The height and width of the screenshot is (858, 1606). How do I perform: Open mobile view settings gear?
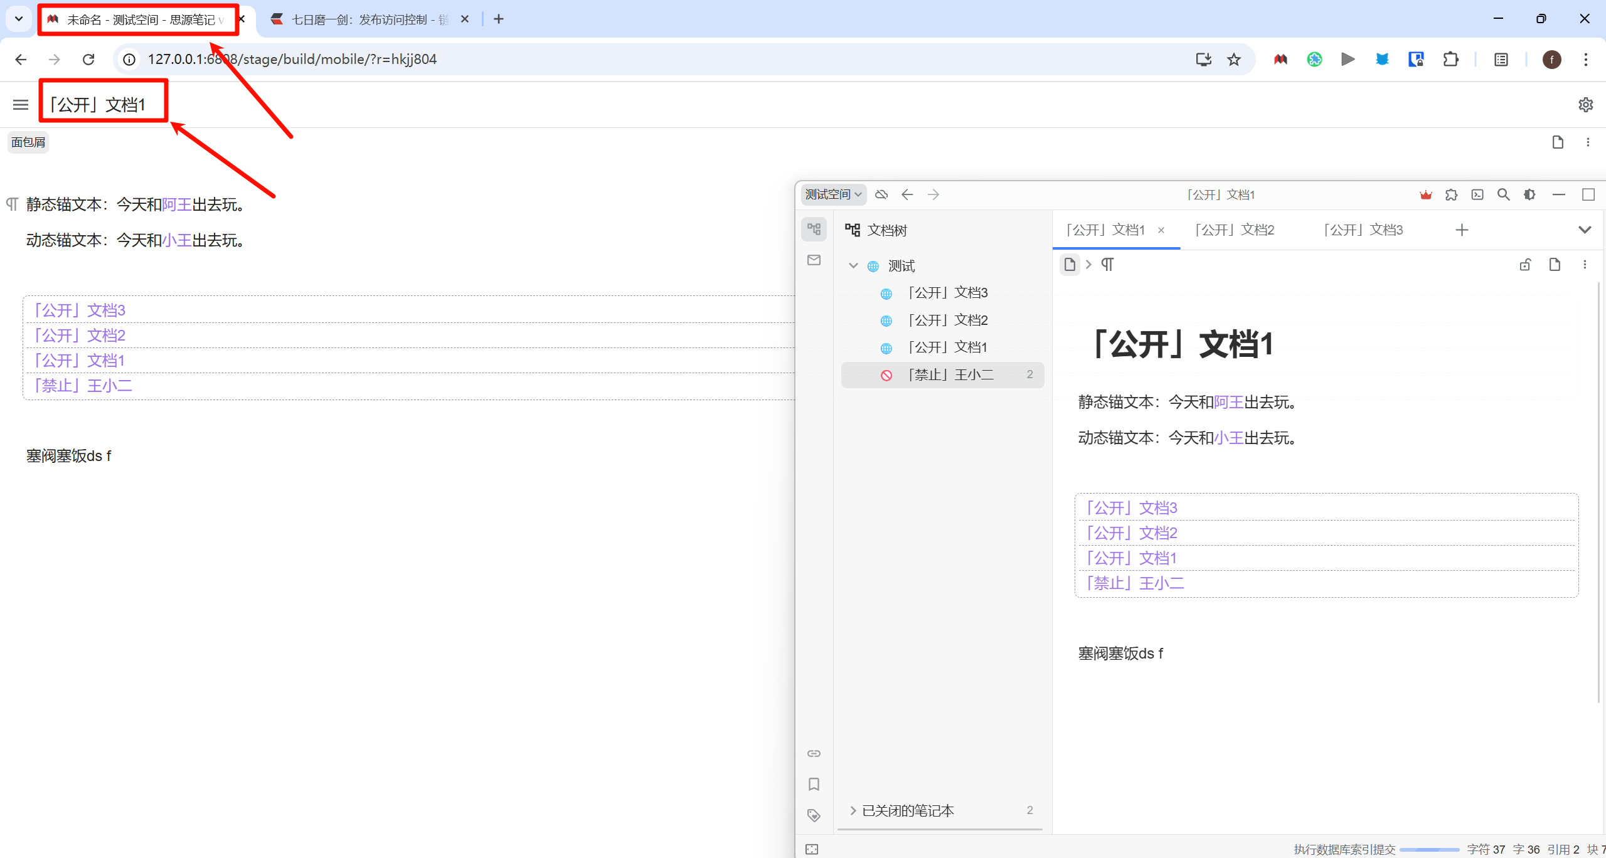1585,105
